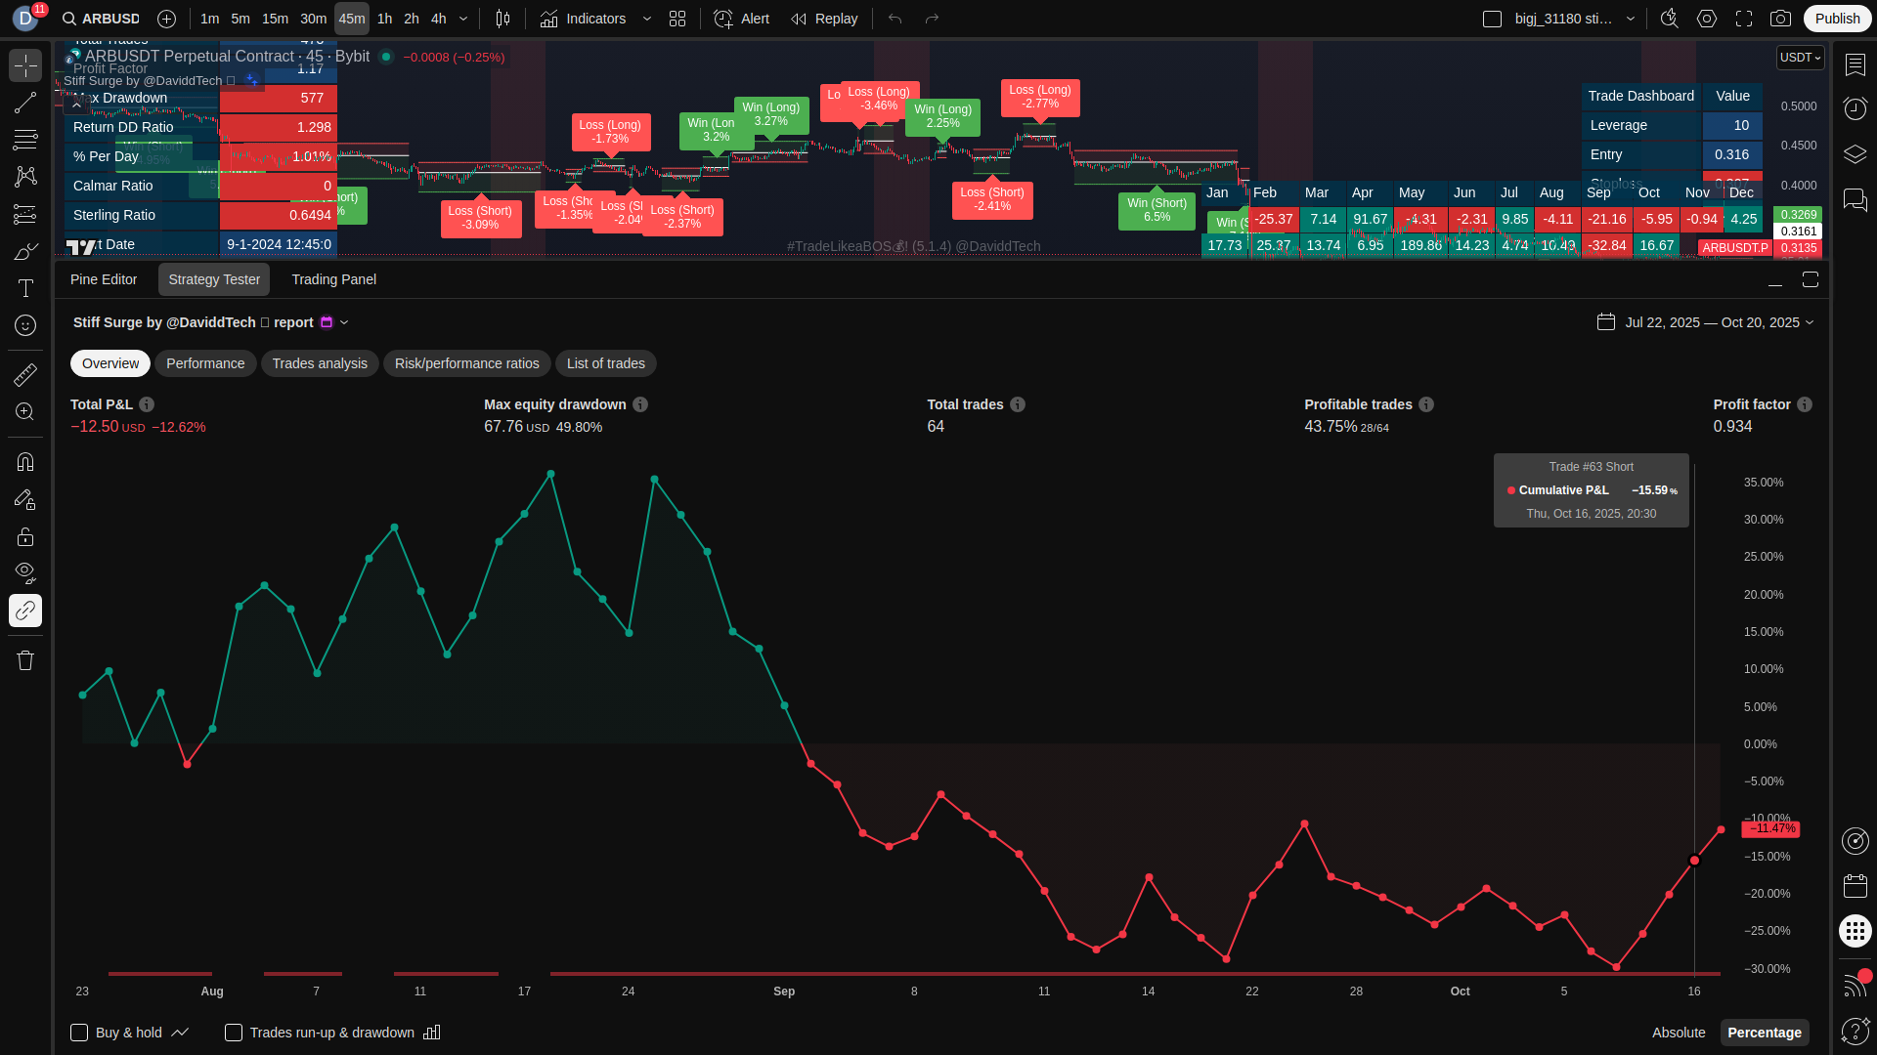This screenshot has width=1877, height=1055.
Task: Take a snapshot with camera icon
Action: (x=1781, y=19)
